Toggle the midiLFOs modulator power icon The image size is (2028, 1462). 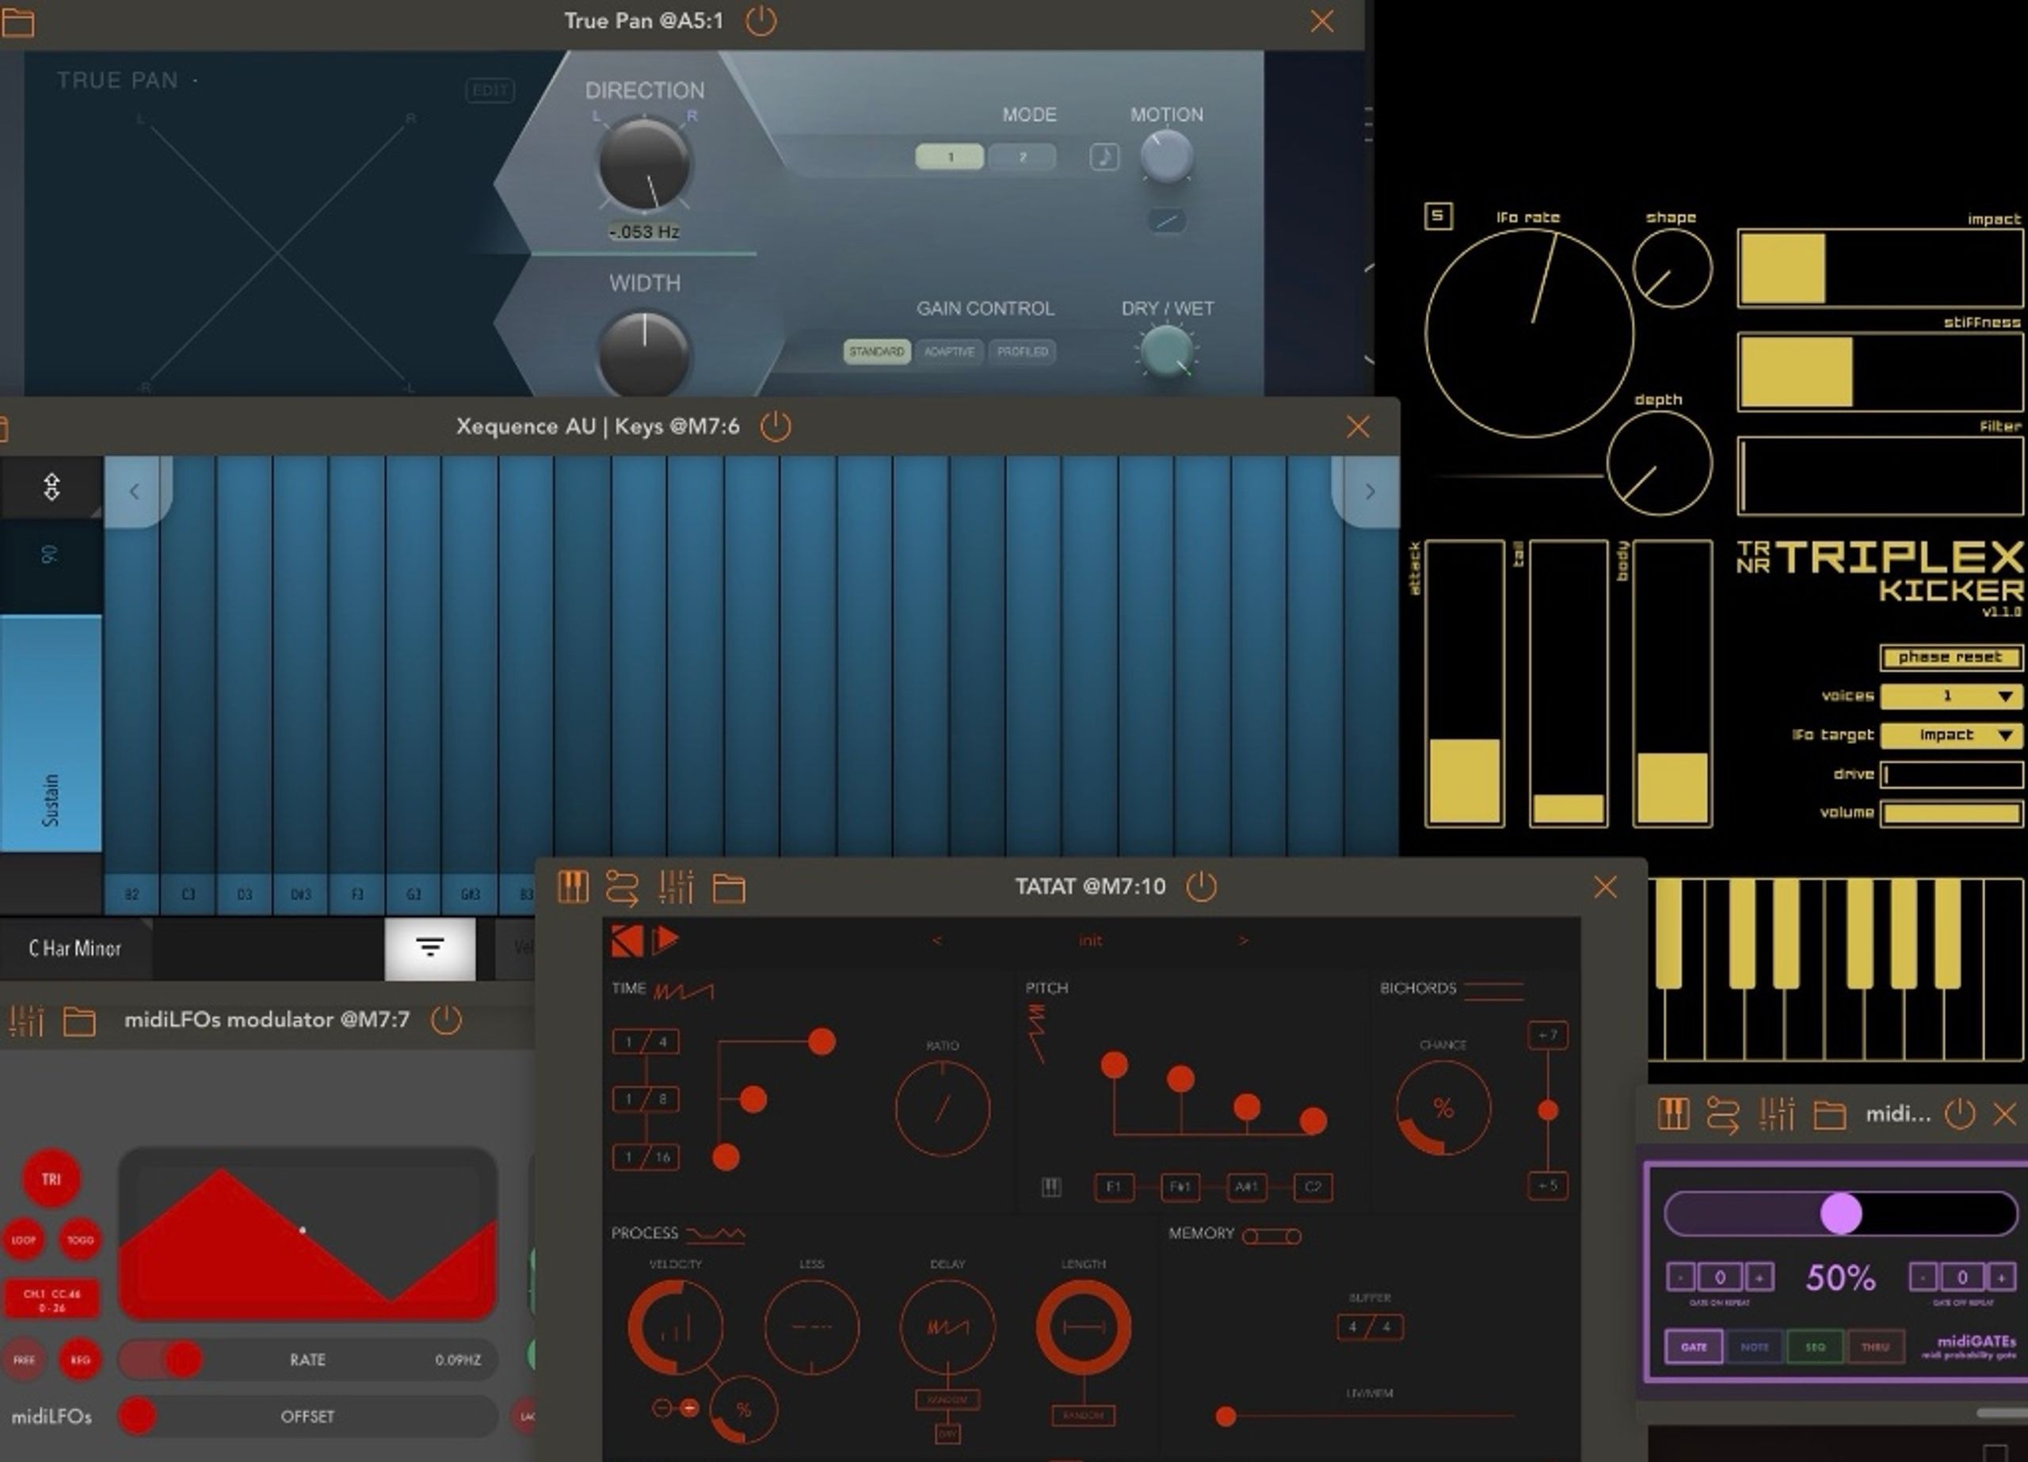(x=446, y=1019)
